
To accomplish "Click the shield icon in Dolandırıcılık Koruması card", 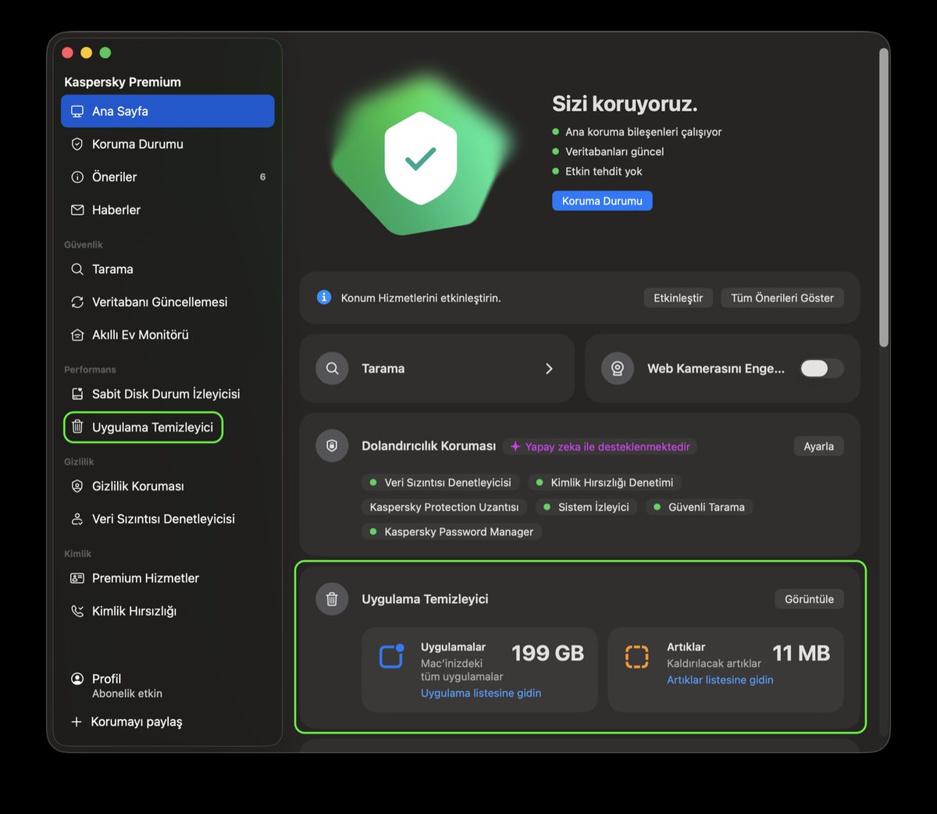I will pyautogui.click(x=332, y=445).
